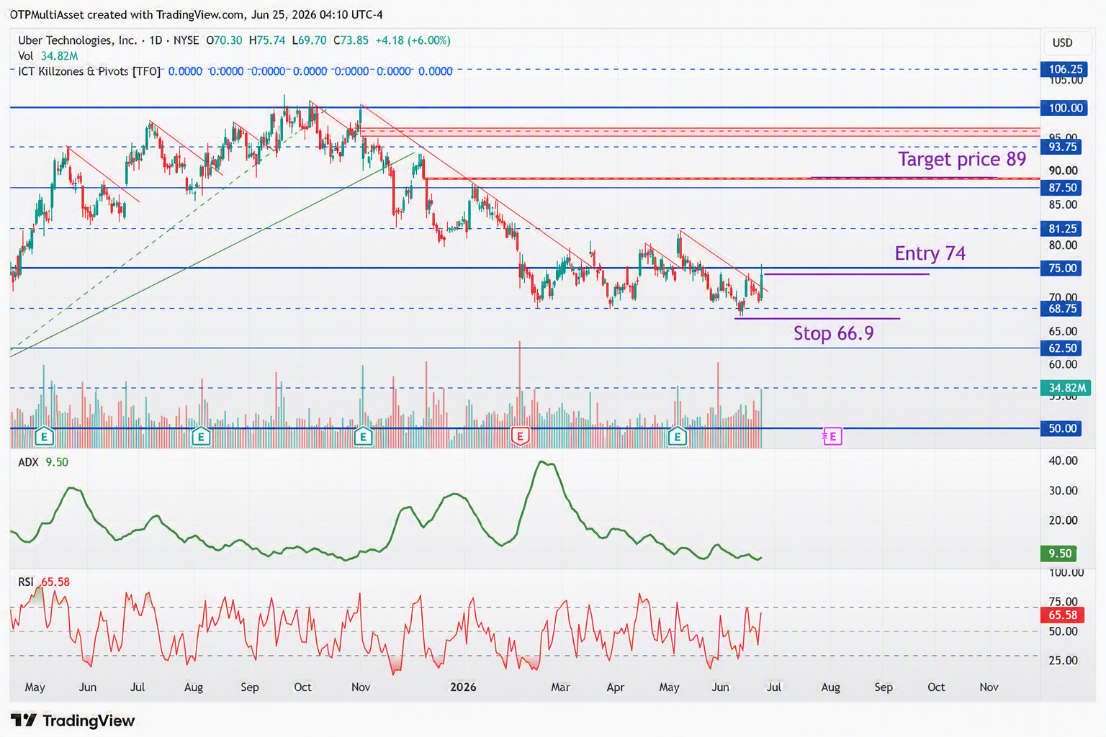The width and height of the screenshot is (1106, 737).
Task: Click the 60.00 price axis value
Action: coord(1064,364)
